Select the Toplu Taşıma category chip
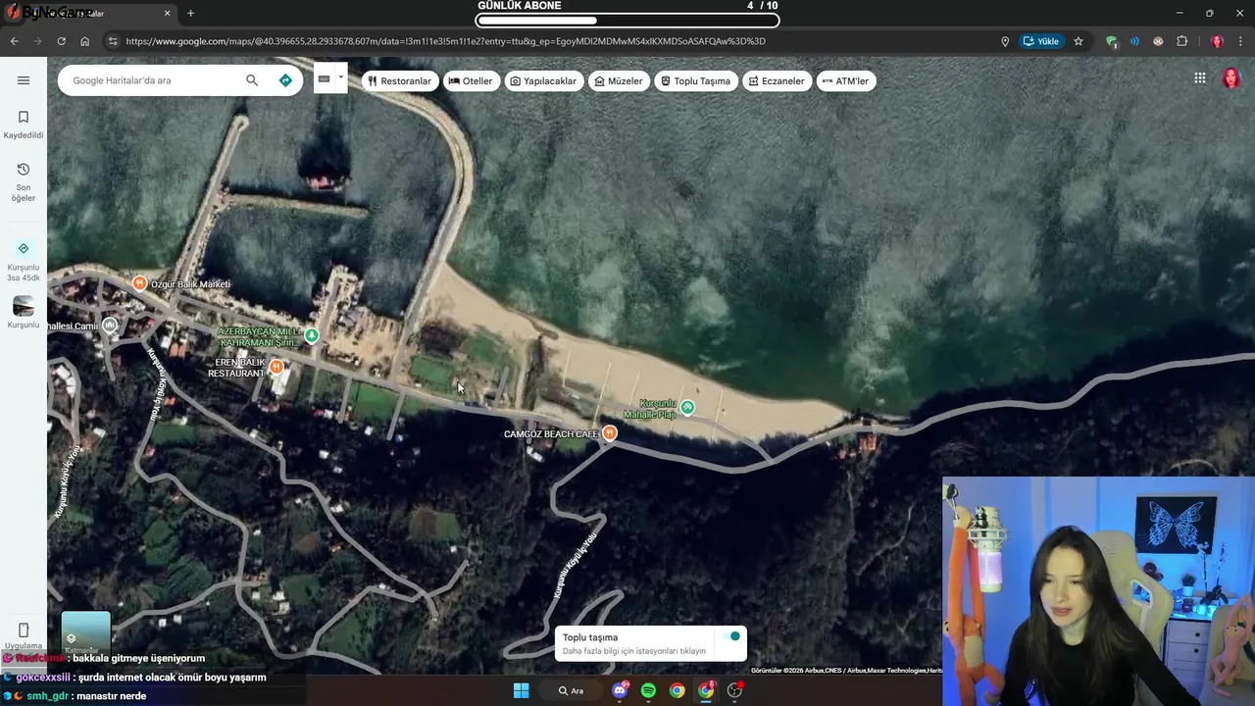Viewport: 1255px width, 706px height. [x=695, y=81]
